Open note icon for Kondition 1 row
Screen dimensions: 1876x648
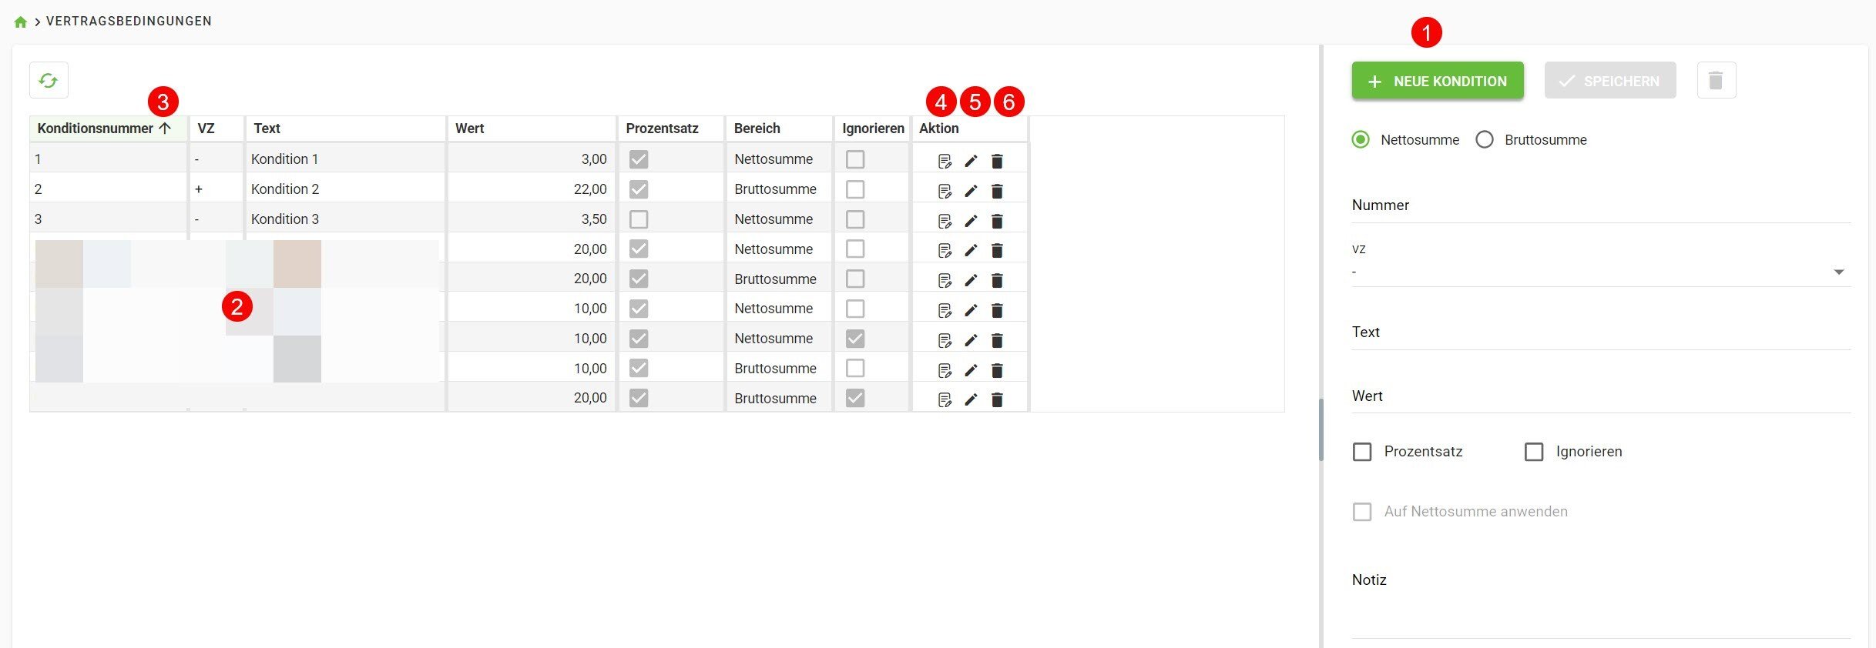[x=945, y=161]
